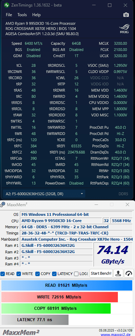135x336 pixels.
Task: Click the ROG logo in ZenTimings
Action: click(124, 29)
